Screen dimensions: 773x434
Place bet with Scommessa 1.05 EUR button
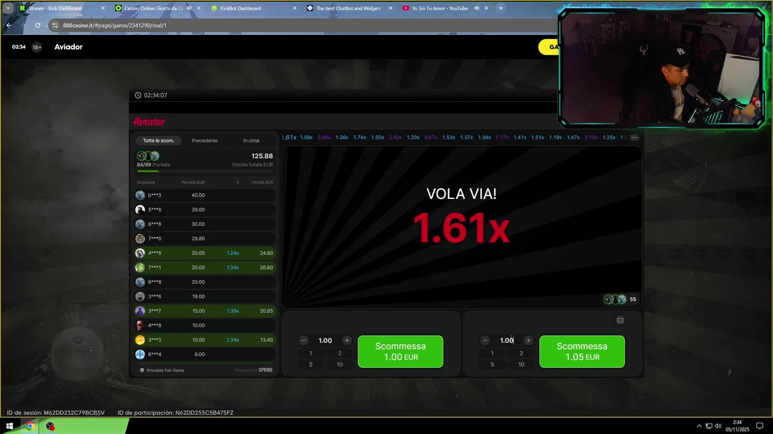(582, 351)
